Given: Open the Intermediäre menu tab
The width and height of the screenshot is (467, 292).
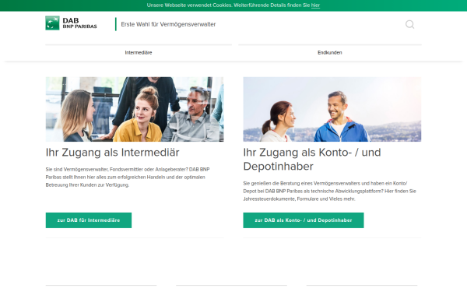Looking at the screenshot, I should click(139, 53).
